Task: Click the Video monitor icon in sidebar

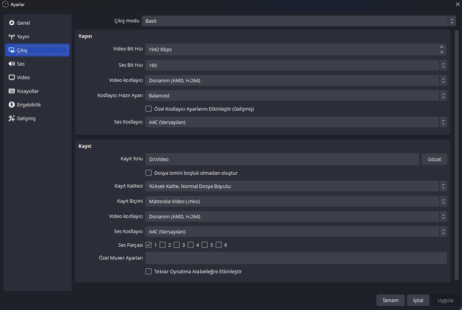Action: (x=12, y=78)
